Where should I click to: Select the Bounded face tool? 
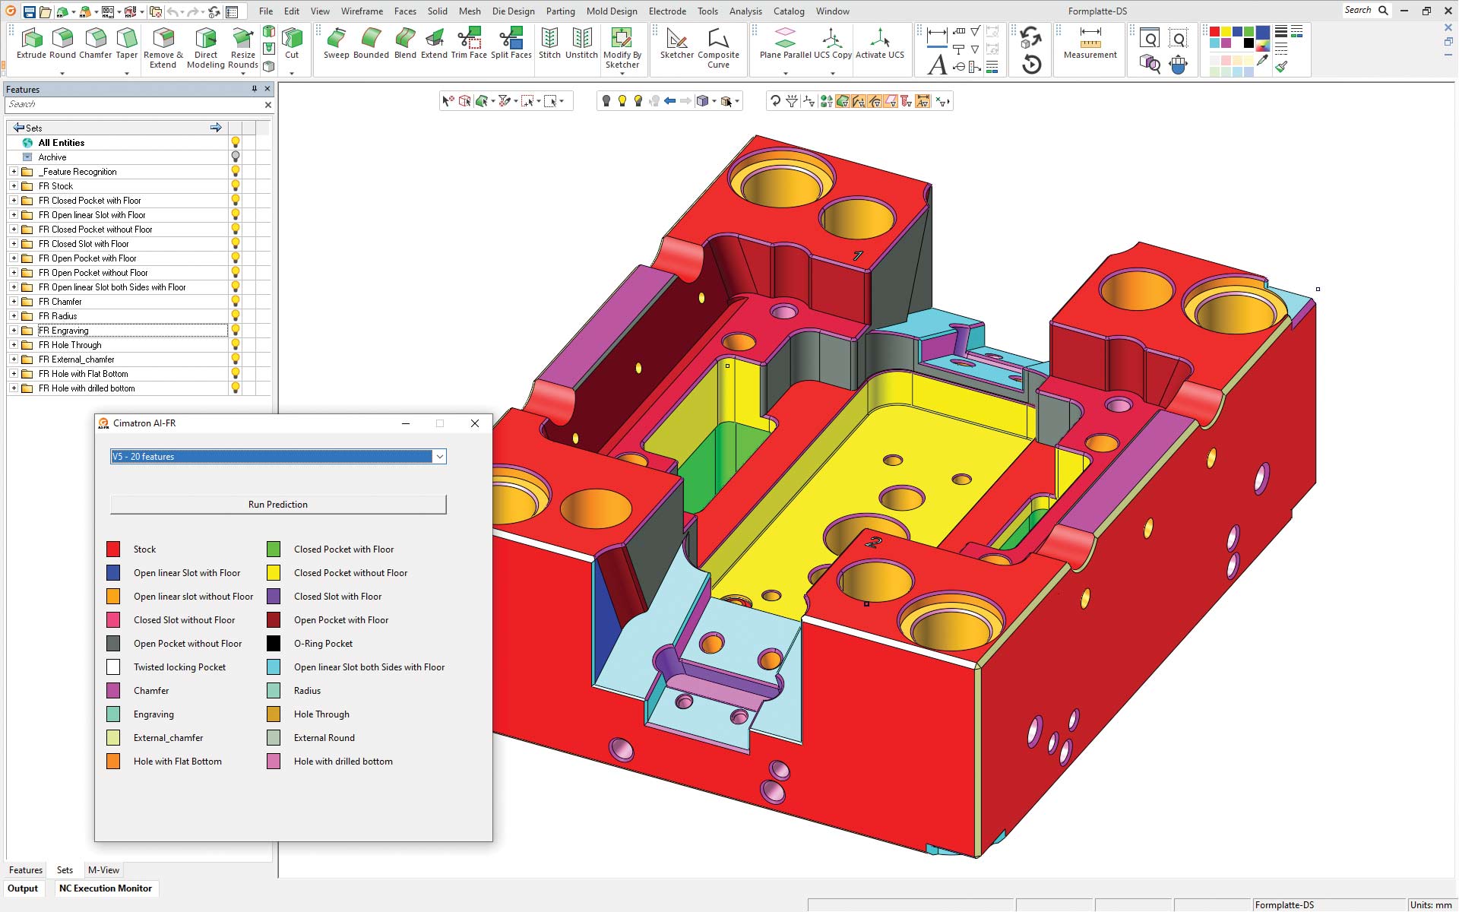click(371, 43)
